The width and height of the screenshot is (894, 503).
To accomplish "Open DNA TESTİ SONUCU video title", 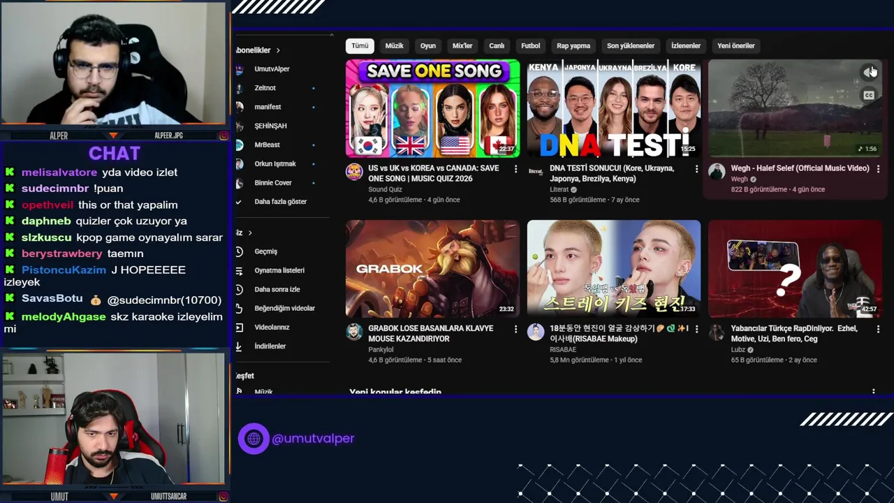I will coord(612,173).
